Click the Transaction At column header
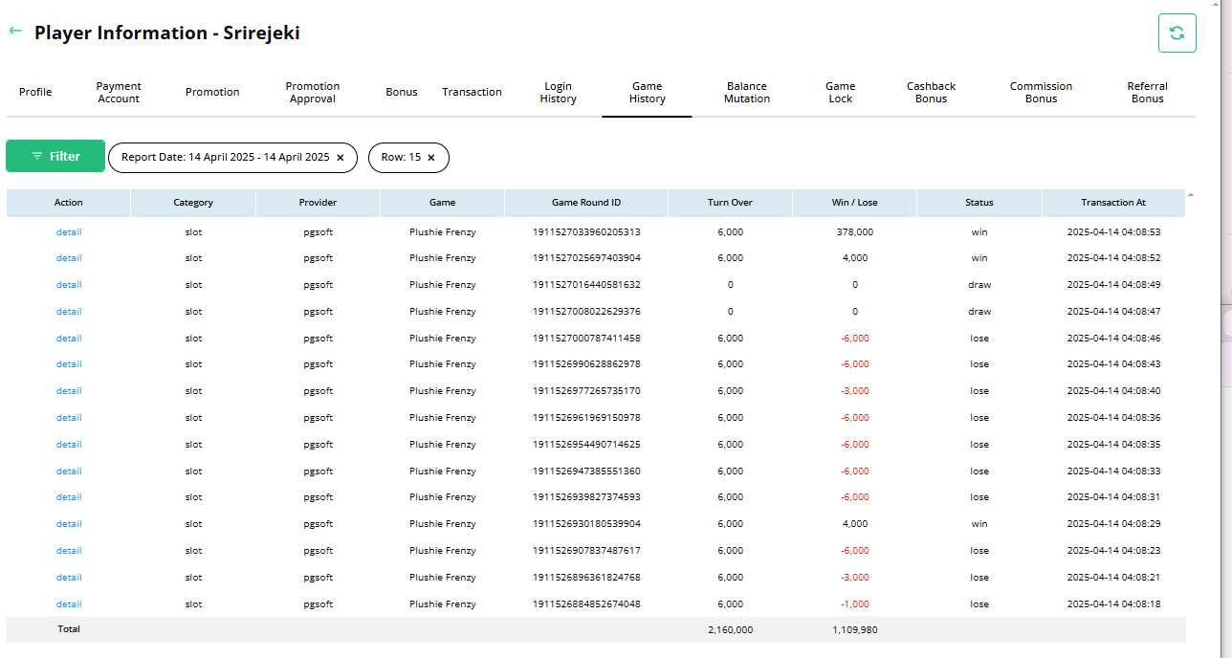The width and height of the screenshot is (1232, 658). pos(1113,203)
